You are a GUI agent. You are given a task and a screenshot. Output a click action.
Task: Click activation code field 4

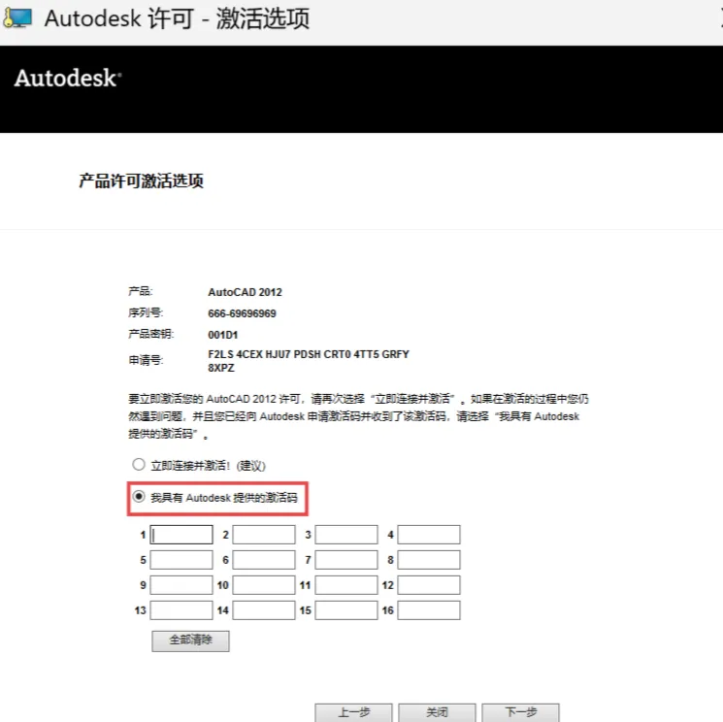pos(429,535)
